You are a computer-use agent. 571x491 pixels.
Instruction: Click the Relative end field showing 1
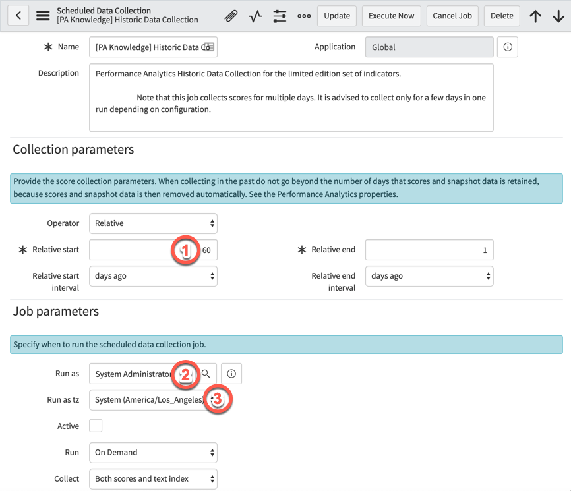click(x=429, y=250)
